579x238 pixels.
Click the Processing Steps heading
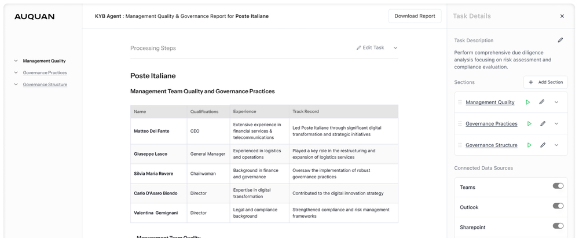coord(153,48)
